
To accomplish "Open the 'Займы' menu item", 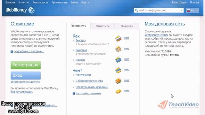I will click(74, 2).
